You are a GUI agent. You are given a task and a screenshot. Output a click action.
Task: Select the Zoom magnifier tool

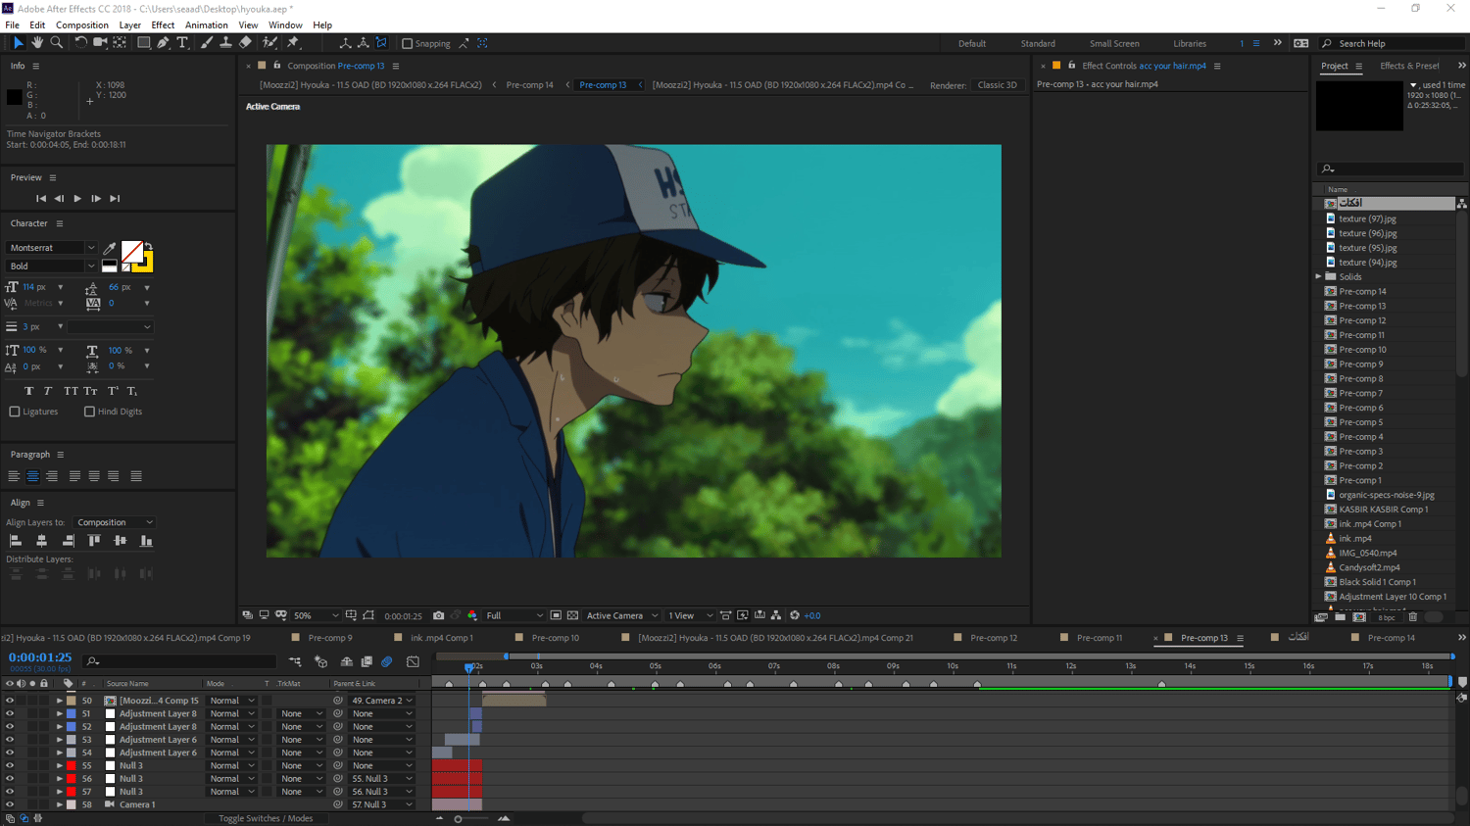[57, 43]
